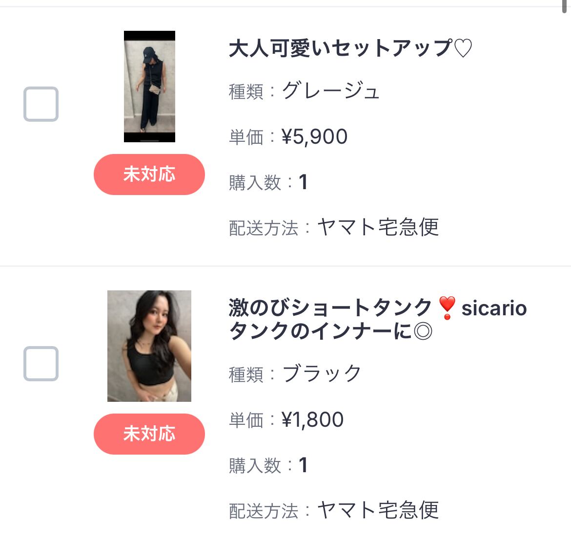This screenshot has width=571, height=547.
Task: Click ヤマト宅急便 shipping method for the short tank
Action: [x=378, y=510]
